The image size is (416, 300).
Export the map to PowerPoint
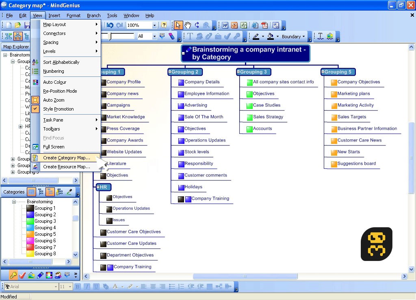(x=234, y=25)
